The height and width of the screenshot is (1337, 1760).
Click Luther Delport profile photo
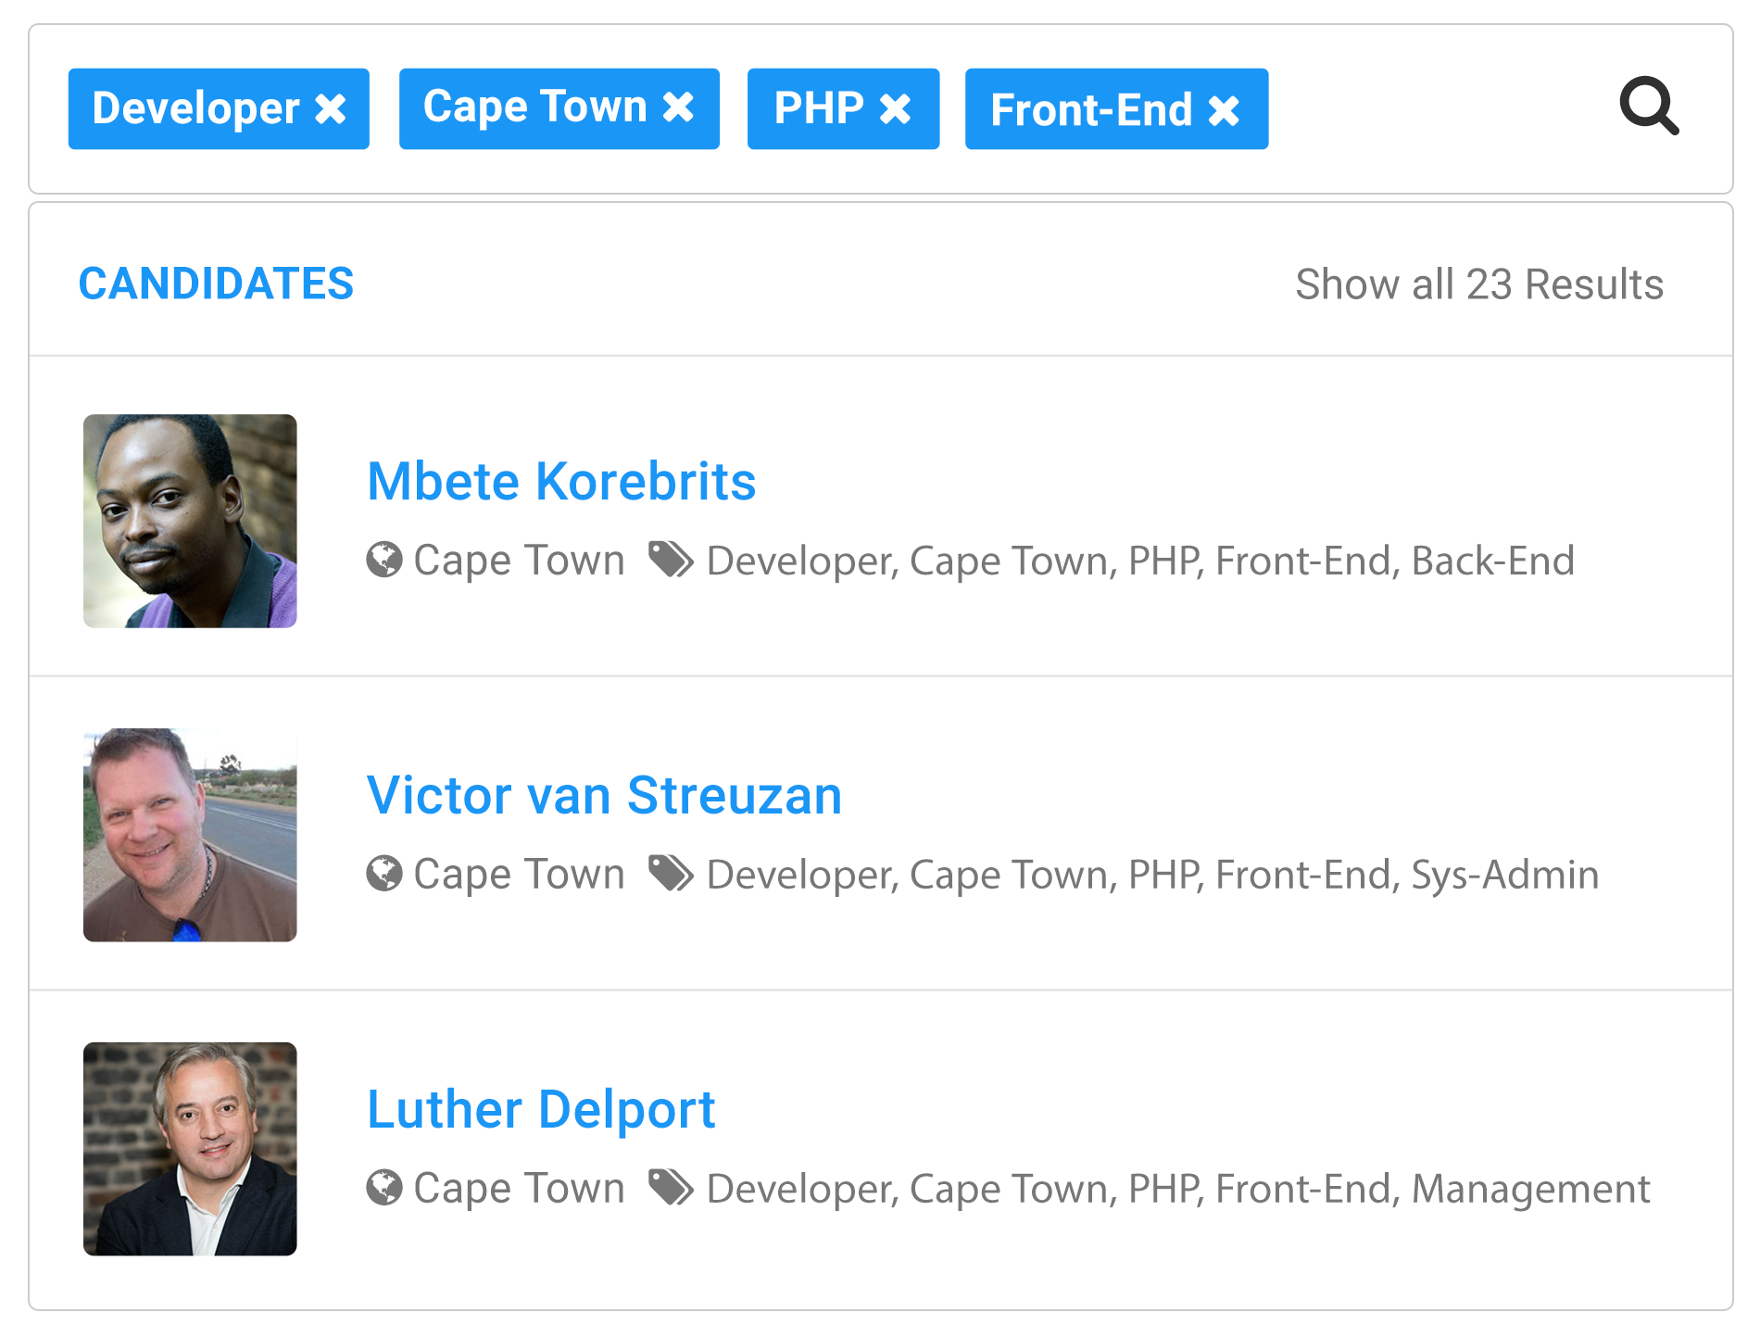click(x=190, y=1149)
